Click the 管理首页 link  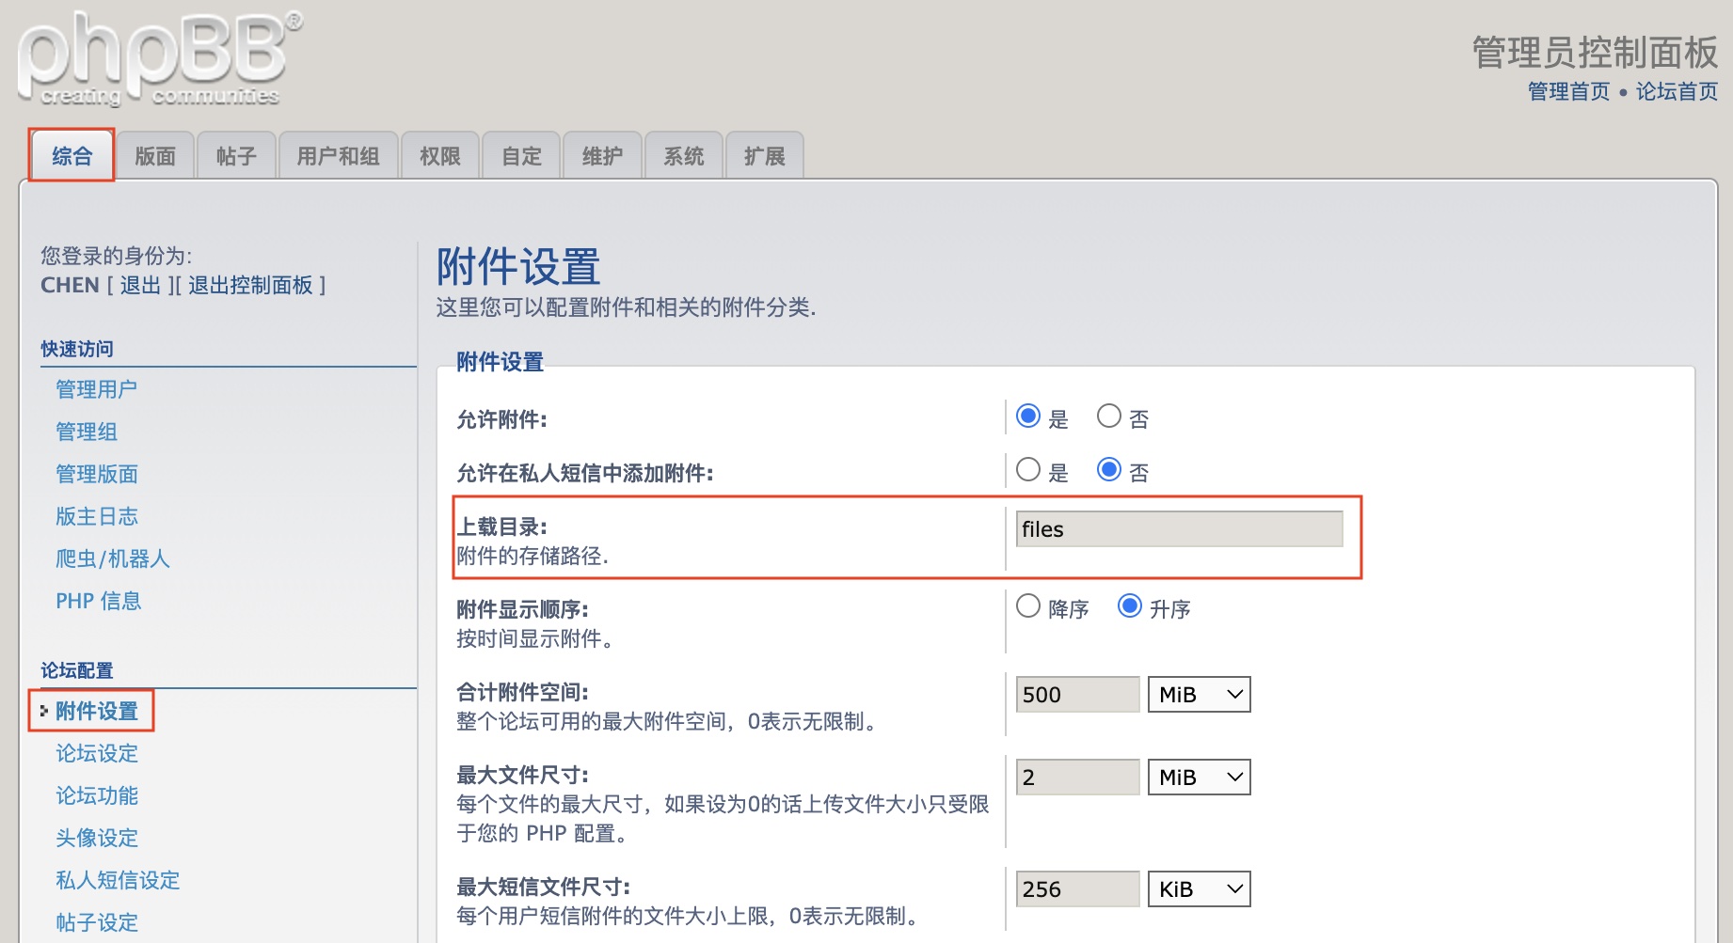tap(1568, 91)
